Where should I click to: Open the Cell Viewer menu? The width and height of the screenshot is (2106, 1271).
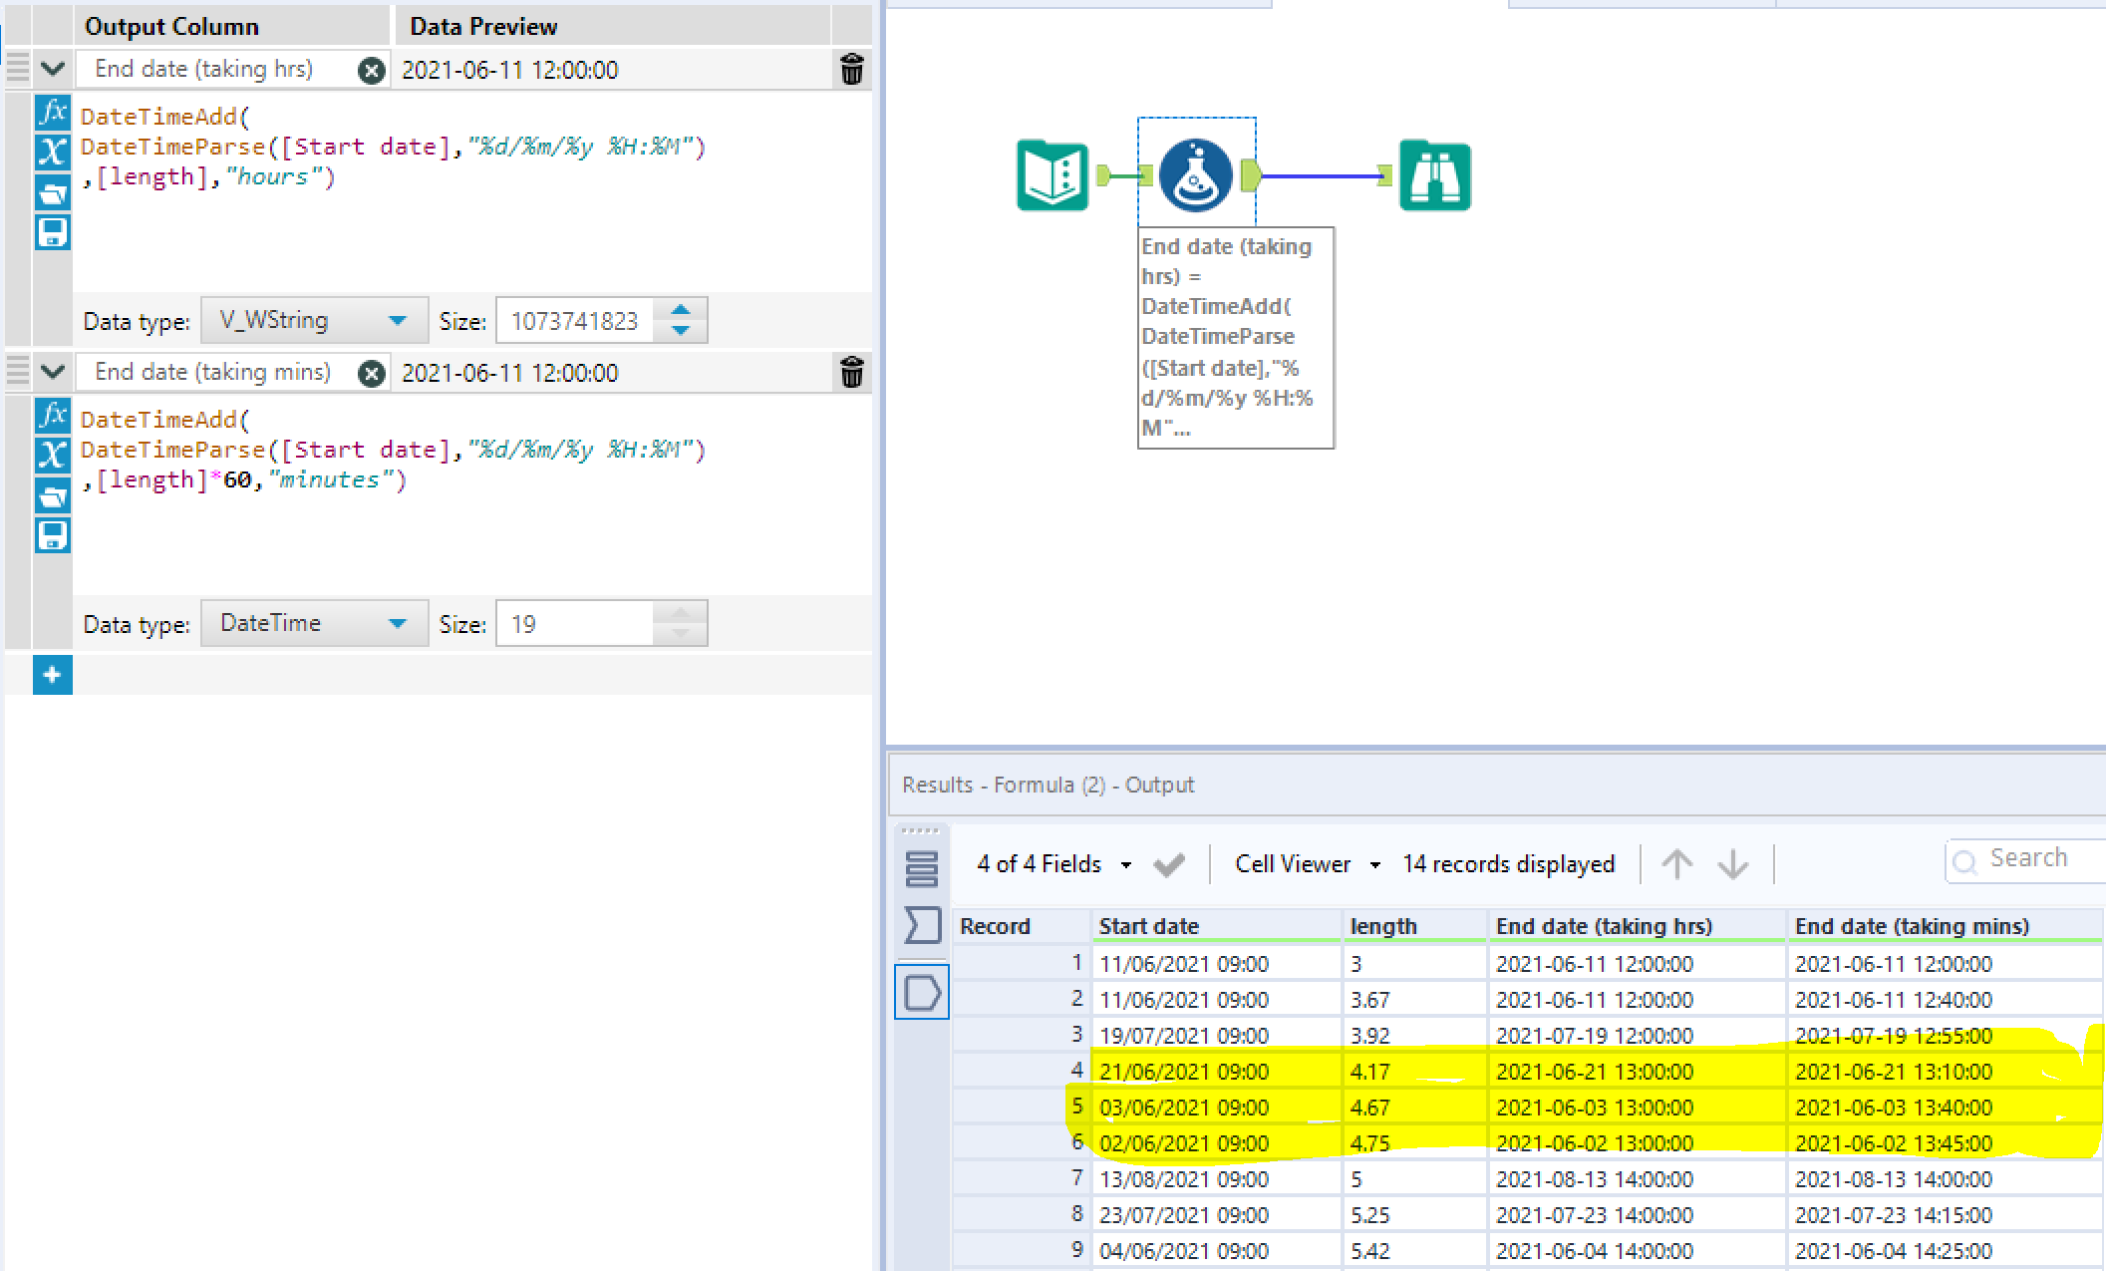click(1306, 864)
